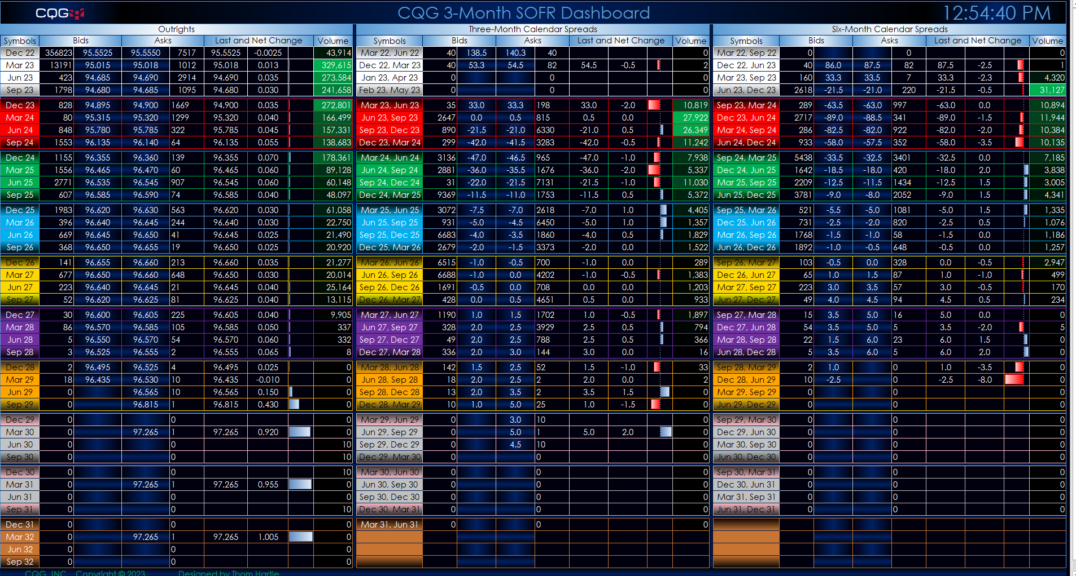Image resolution: width=1076 pixels, height=576 pixels.
Task: Select the Six-Month Calendar Spreads header
Action: (889, 29)
